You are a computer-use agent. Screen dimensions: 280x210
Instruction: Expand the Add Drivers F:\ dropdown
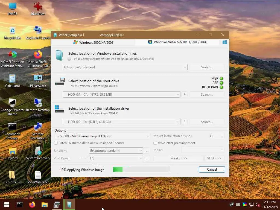coord(141,158)
